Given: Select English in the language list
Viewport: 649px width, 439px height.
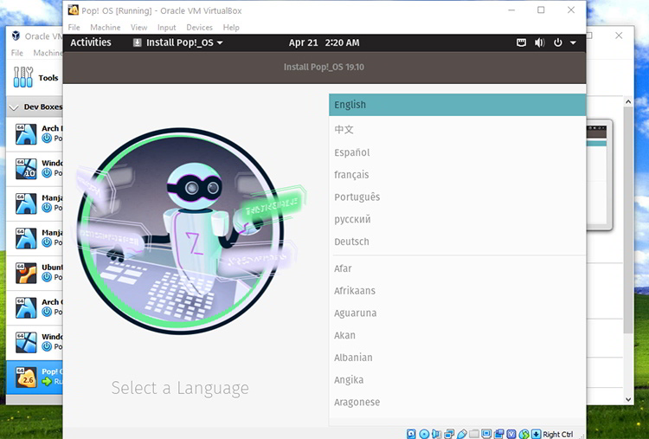Looking at the screenshot, I should [458, 105].
